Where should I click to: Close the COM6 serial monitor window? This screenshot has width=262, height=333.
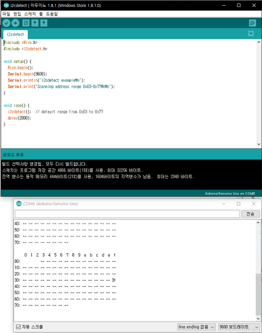[x=253, y=204]
